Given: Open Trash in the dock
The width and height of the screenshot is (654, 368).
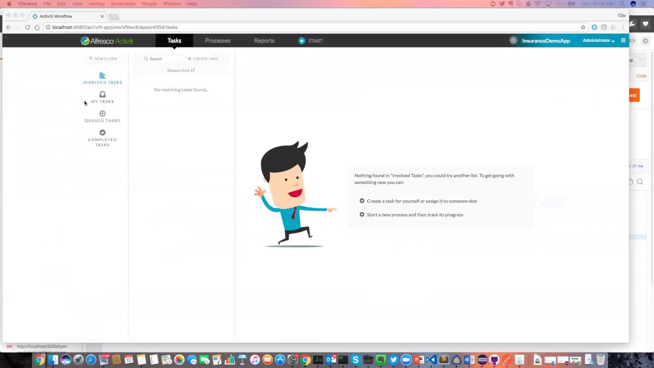Looking at the screenshot, I should coord(600,360).
